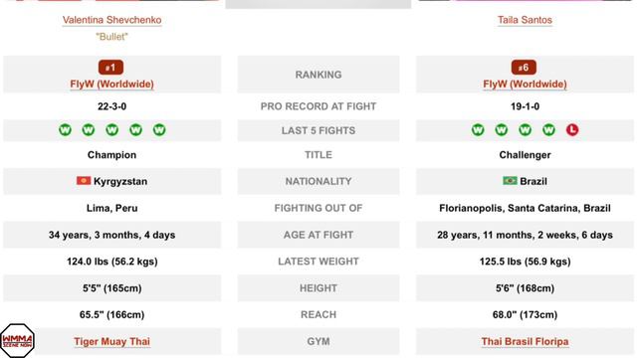Open the Tiger Muay Thai gym link
Viewport: 637px width, 358px height.
pyautogui.click(x=111, y=342)
